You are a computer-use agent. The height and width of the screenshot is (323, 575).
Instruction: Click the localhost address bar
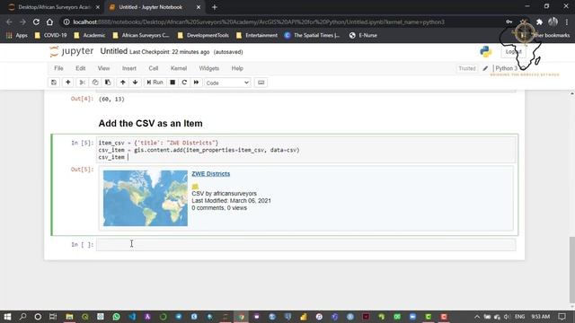coord(259,22)
